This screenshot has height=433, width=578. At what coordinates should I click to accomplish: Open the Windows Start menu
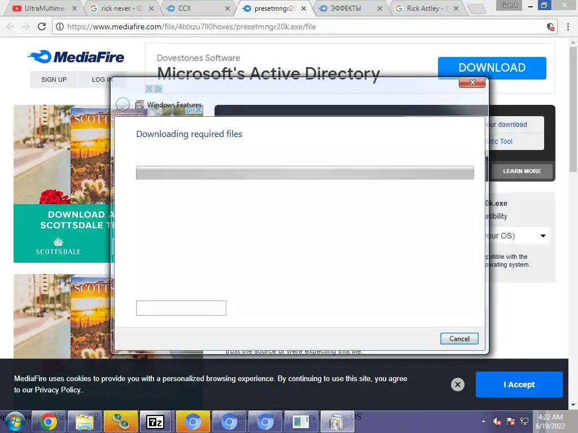(x=14, y=422)
